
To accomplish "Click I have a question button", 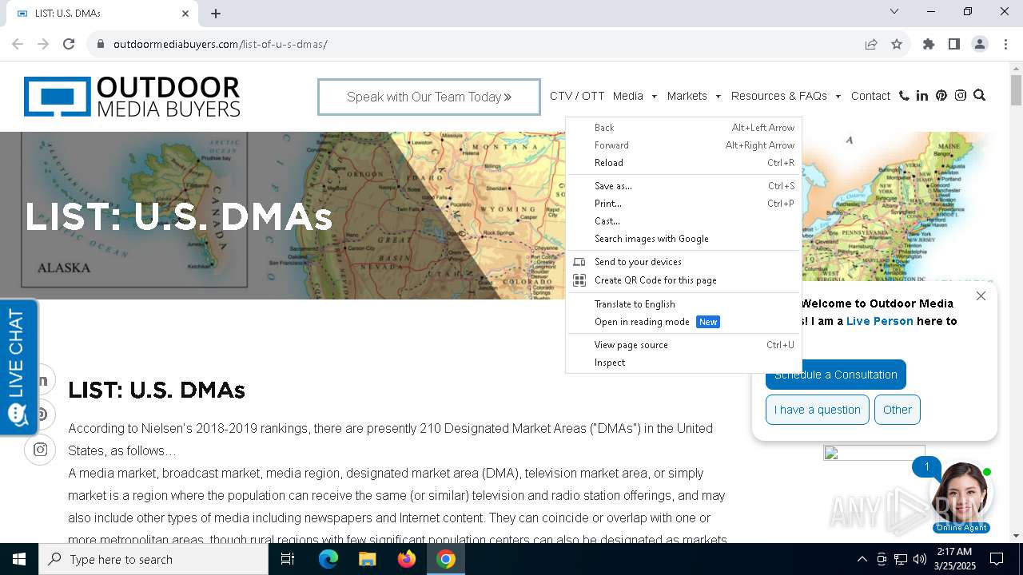I will tap(817, 410).
